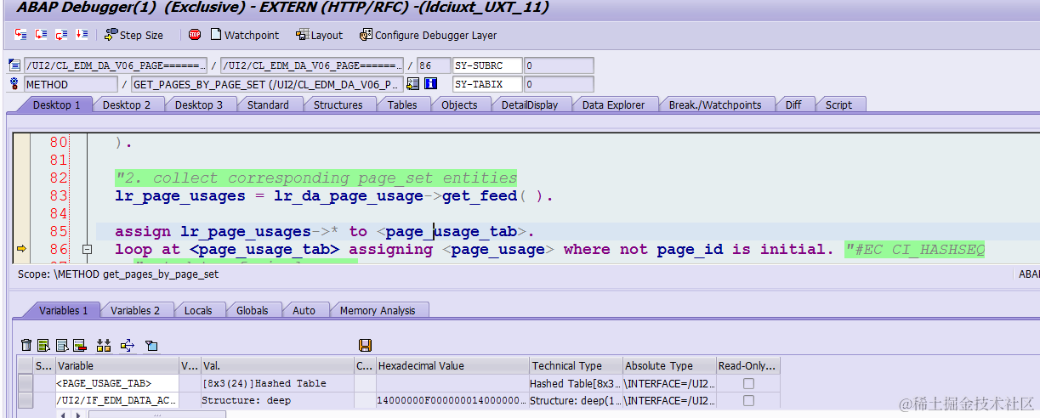Toggle Read-Only checkbox for <PAGE_USAGE_TAB> row

click(x=748, y=383)
